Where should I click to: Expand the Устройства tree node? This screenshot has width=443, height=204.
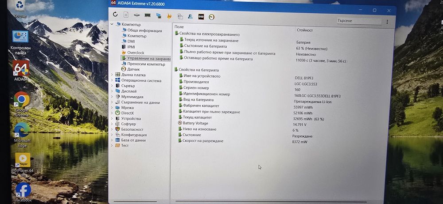pos(112,118)
